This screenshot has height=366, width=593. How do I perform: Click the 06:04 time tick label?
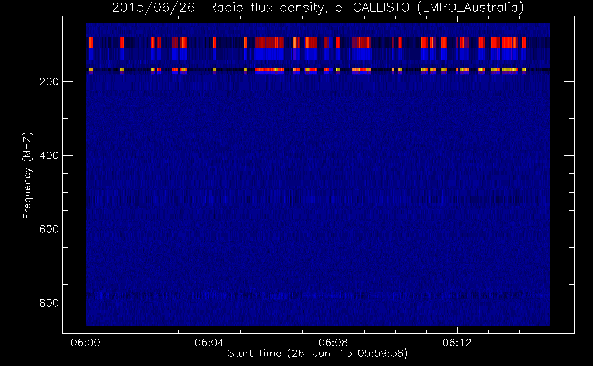tap(210, 343)
